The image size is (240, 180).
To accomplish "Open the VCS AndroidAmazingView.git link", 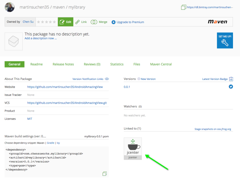I will [67, 103].
